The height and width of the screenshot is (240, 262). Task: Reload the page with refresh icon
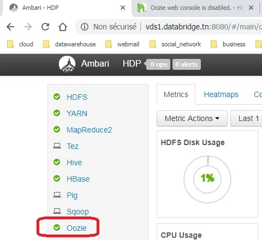(45, 27)
